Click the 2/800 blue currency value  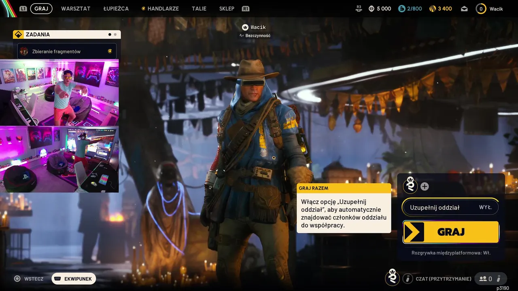(x=414, y=8)
